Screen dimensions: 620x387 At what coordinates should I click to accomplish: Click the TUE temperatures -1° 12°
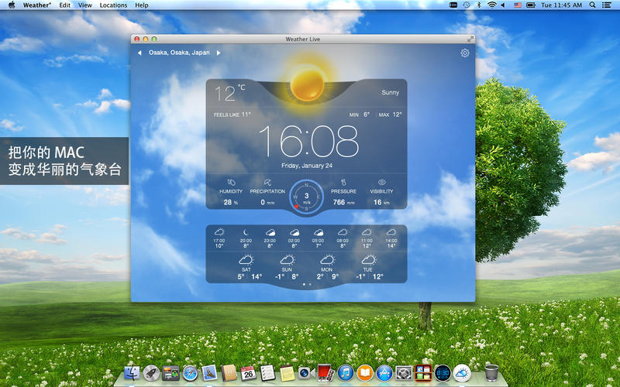370,276
